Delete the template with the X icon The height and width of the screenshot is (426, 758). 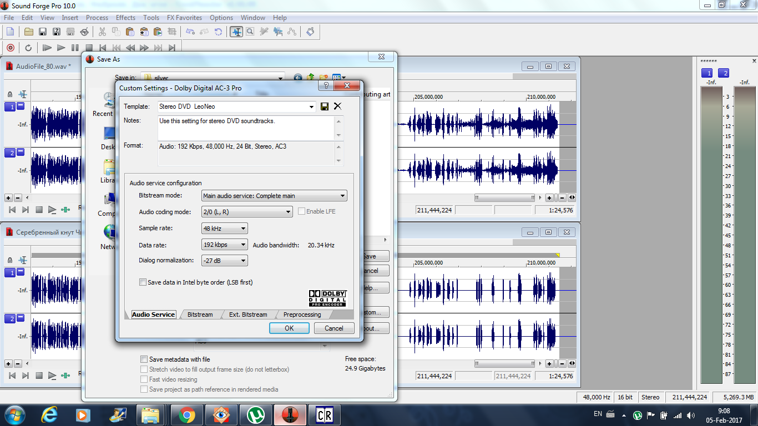pos(337,106)
